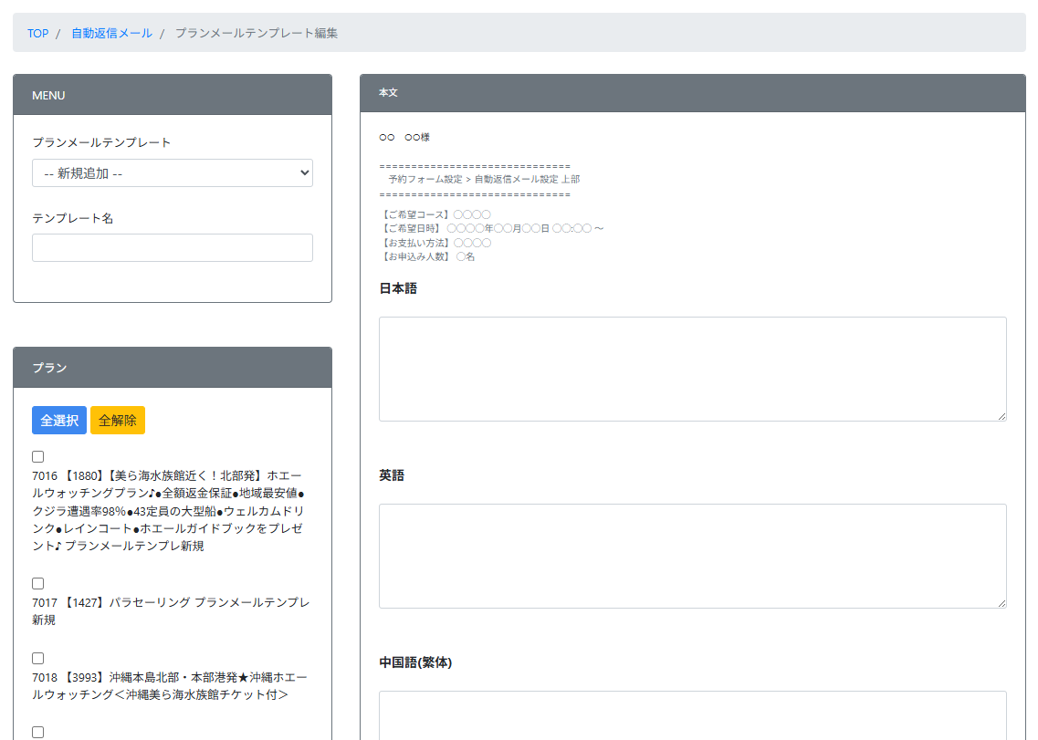Click the プラン panel header
The image size is (1038, 740).
tap(172, 368)
